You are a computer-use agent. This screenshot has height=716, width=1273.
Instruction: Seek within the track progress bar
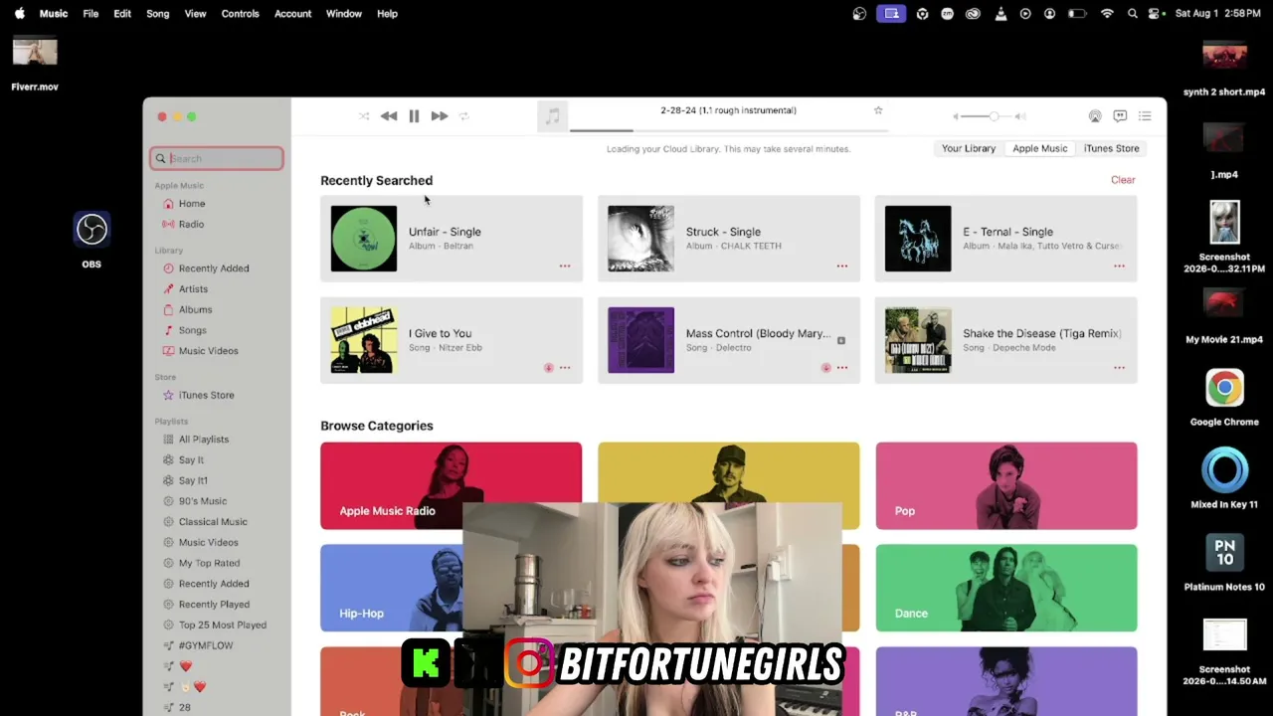point(728,130)
